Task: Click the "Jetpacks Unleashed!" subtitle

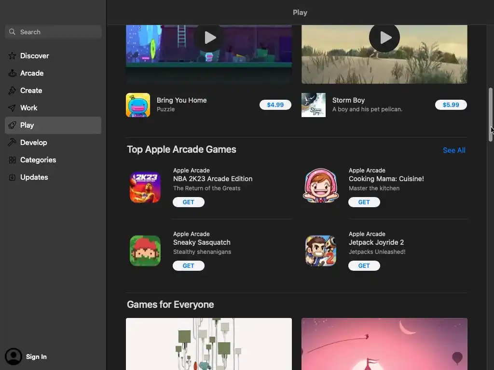Action: 377,251
